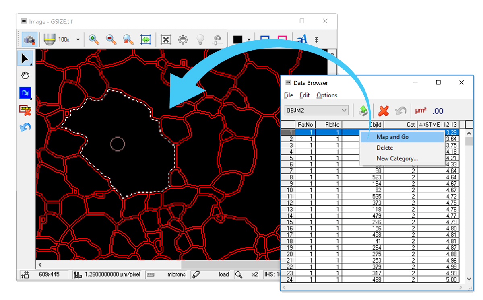Choose Map and Go from context menu
The height and width of the screenshot is (300, 483).
click(x=392, y=137)
